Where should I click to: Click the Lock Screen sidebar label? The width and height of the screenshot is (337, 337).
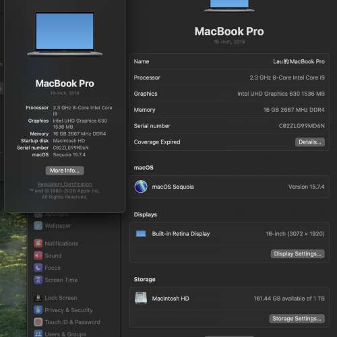(x=61, y=298)
